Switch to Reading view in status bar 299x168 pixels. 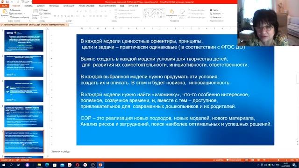[x=258, y=160]
